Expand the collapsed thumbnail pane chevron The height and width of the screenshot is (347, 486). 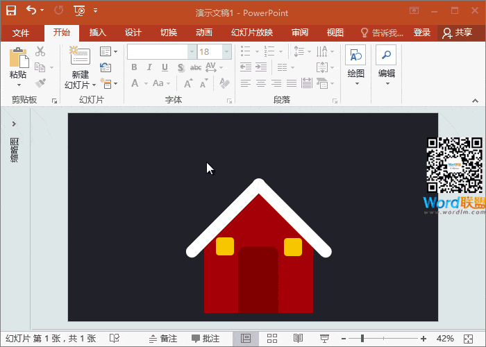(14, 124)
